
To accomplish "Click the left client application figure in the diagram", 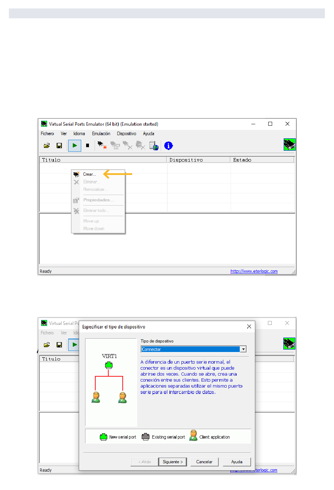I will click(x=96, y=397).
